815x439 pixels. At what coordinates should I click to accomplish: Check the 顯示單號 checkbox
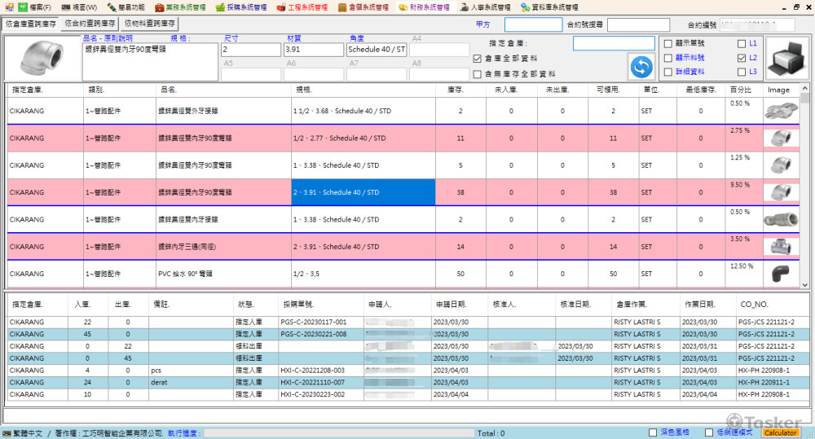668,44
